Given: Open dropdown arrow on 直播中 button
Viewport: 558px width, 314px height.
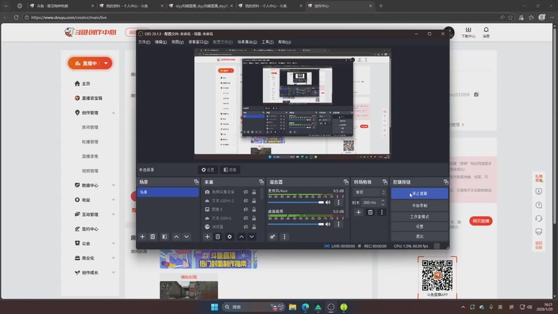Looking at the screenshot, I should (x=106, y=63).
